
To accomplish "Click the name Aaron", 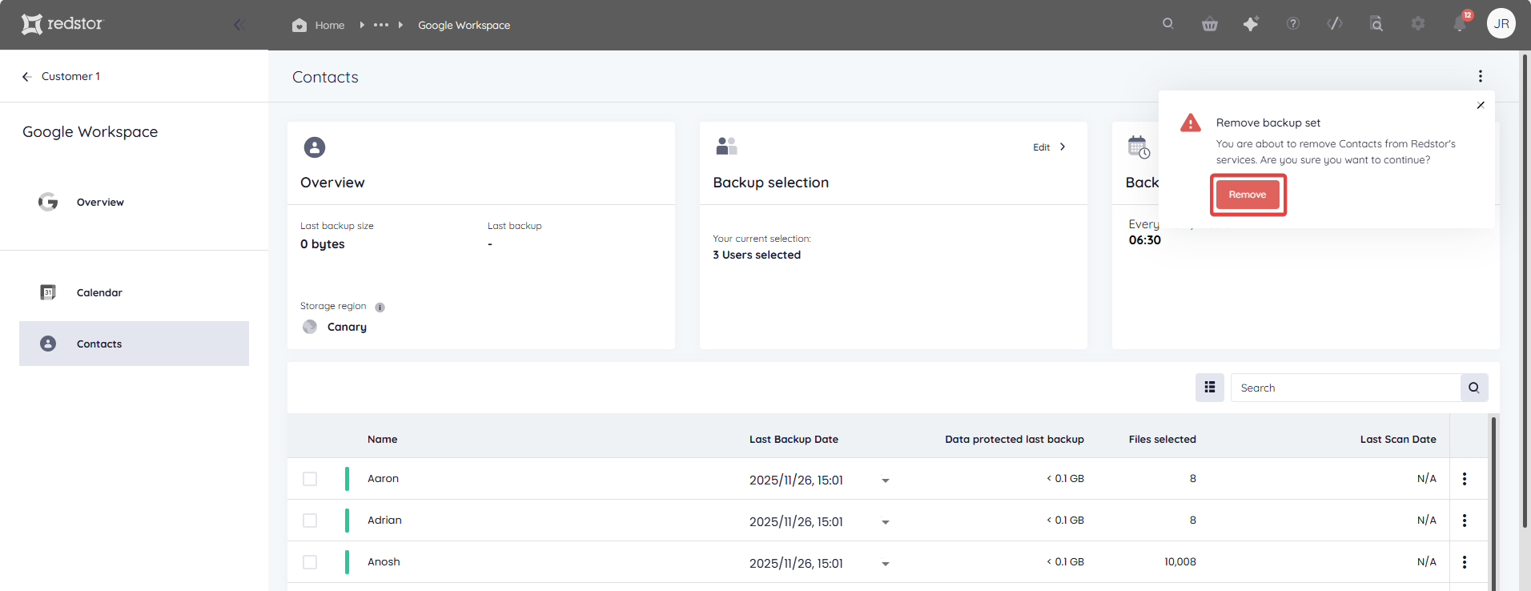I will coord(383,478).
